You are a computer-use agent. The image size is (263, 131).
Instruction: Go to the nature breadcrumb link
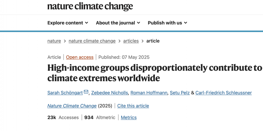click(x=54, y=41)
